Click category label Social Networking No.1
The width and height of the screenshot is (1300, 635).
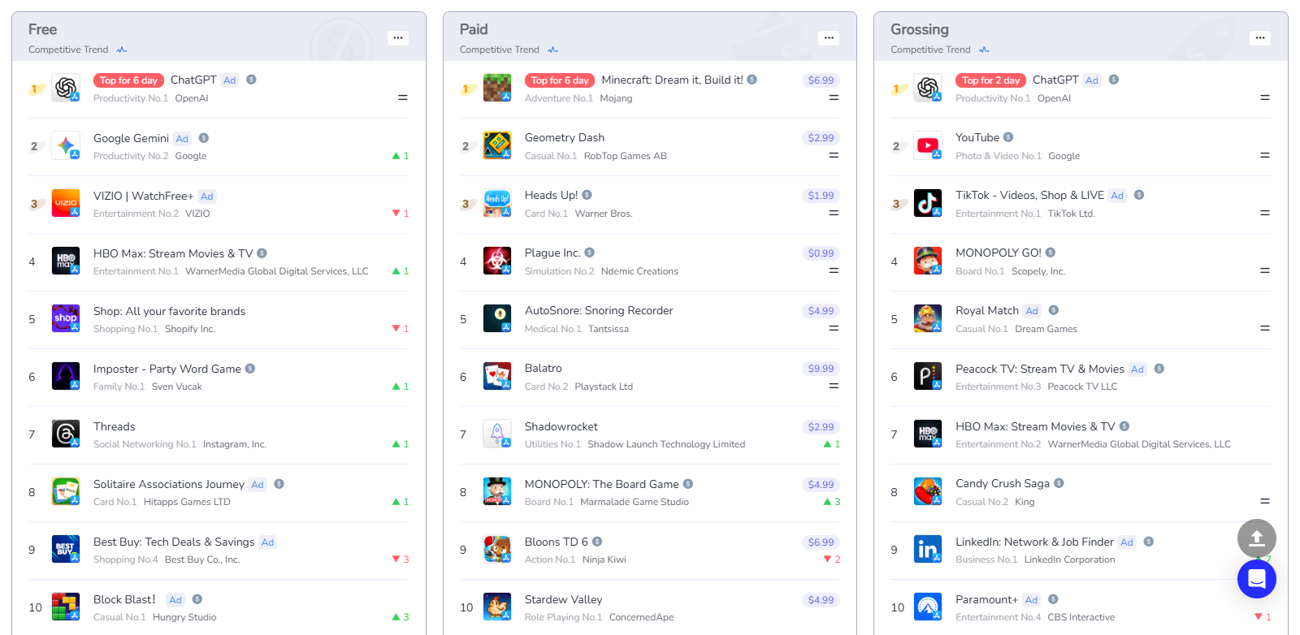click(x=145, y=444)
